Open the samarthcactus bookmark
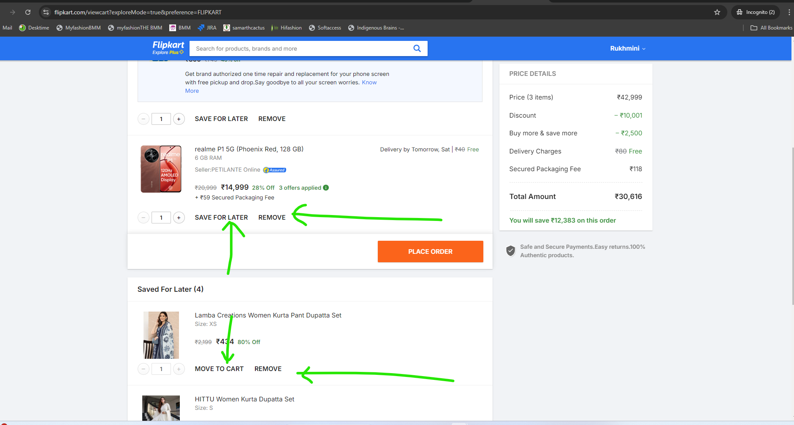 click(x=244, y=28)
